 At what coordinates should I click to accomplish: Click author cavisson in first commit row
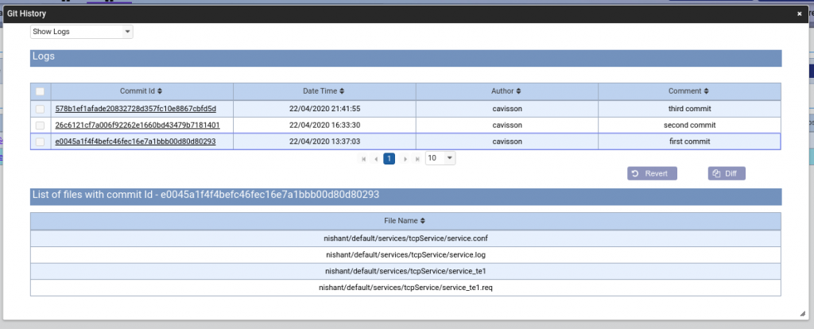tap(507, 141)
